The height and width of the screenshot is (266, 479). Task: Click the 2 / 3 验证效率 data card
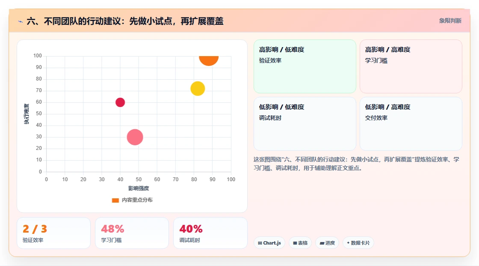54,233
